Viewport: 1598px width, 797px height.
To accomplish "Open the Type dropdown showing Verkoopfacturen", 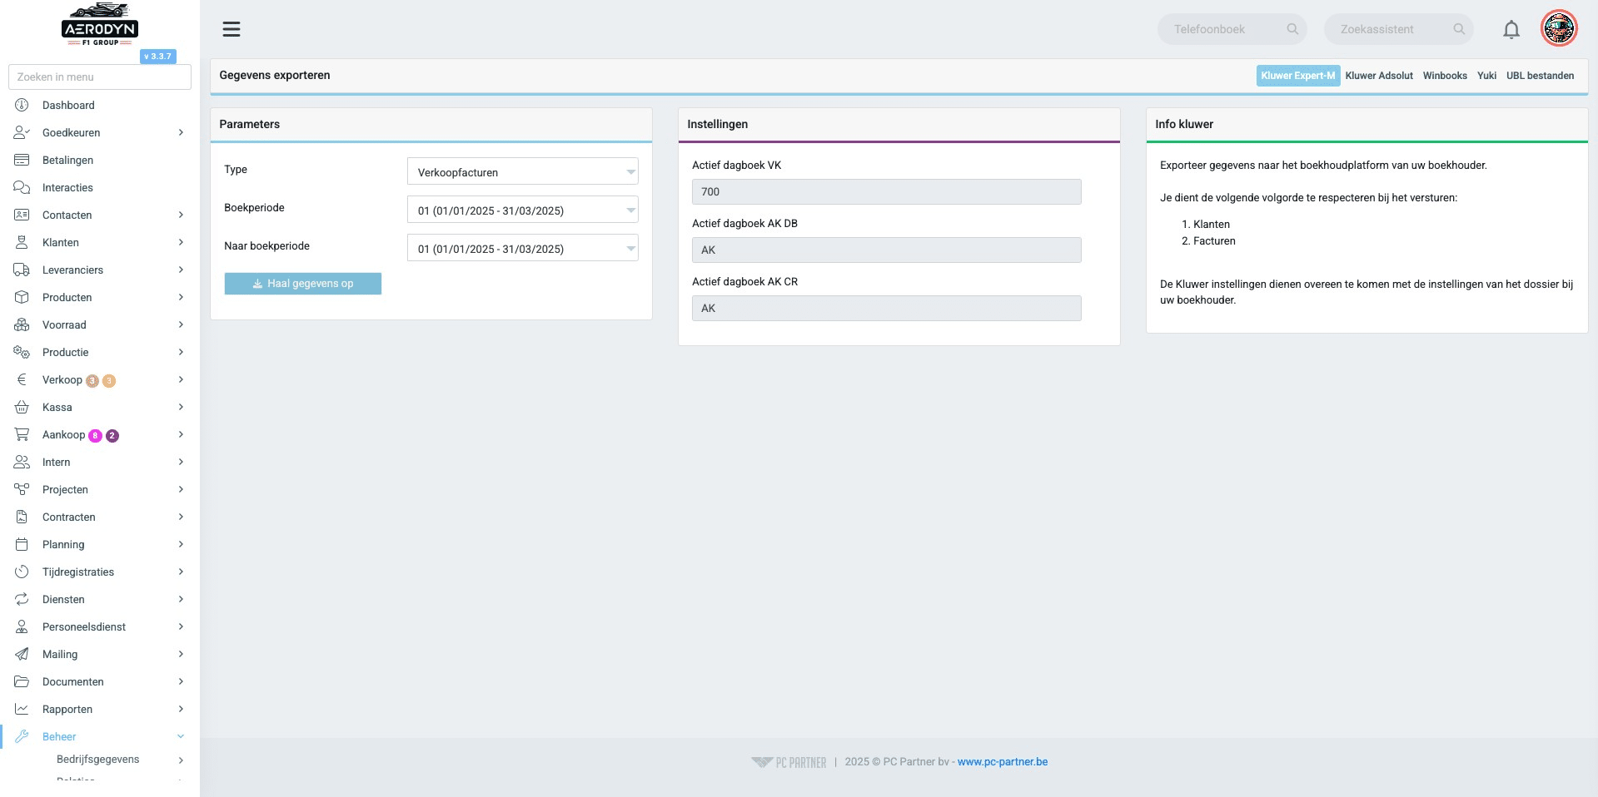I will click(x=523, y=171).
